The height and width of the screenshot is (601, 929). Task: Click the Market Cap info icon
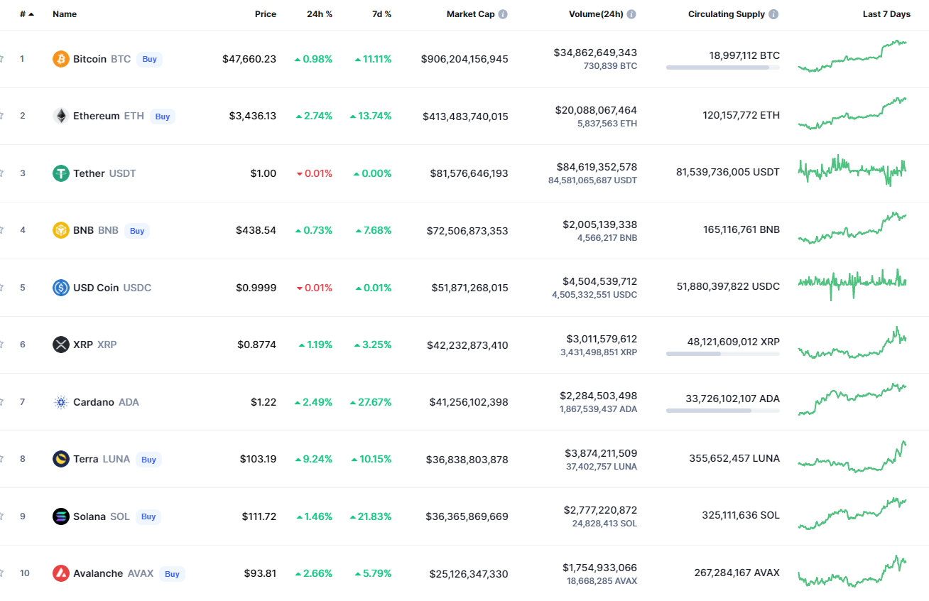tap(503, 14)
